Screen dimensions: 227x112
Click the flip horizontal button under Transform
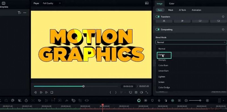[x=164, y=21]
